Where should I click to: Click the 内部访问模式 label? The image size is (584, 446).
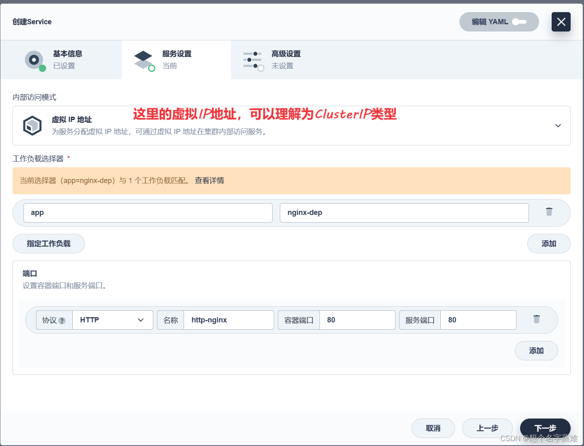pyautogui.click(x=34, y=97)
